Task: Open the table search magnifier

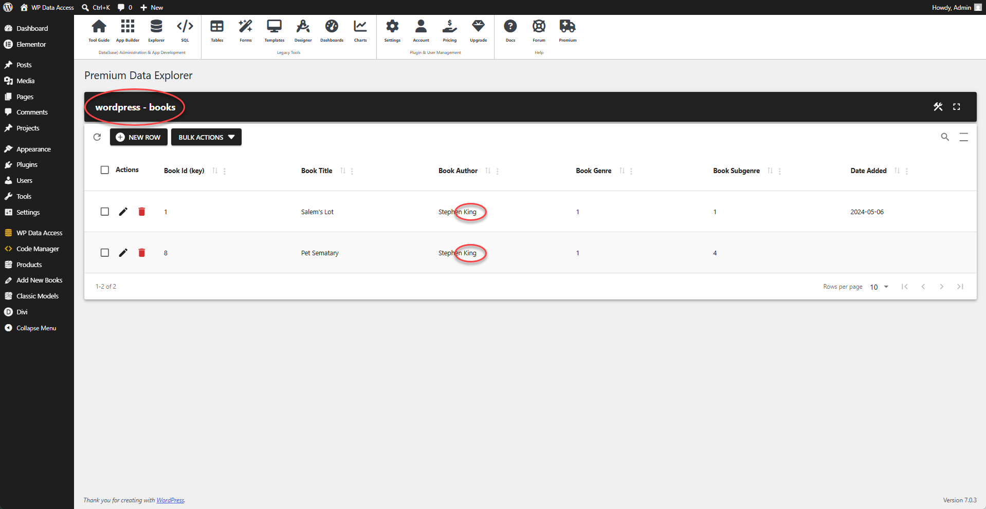Action: (x=945, y=137)
